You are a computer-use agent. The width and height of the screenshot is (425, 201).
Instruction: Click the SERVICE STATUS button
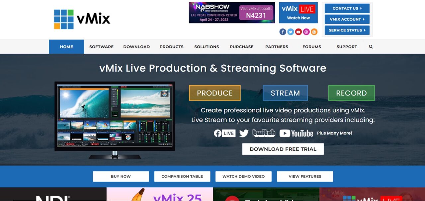click(x=347, y=30)
